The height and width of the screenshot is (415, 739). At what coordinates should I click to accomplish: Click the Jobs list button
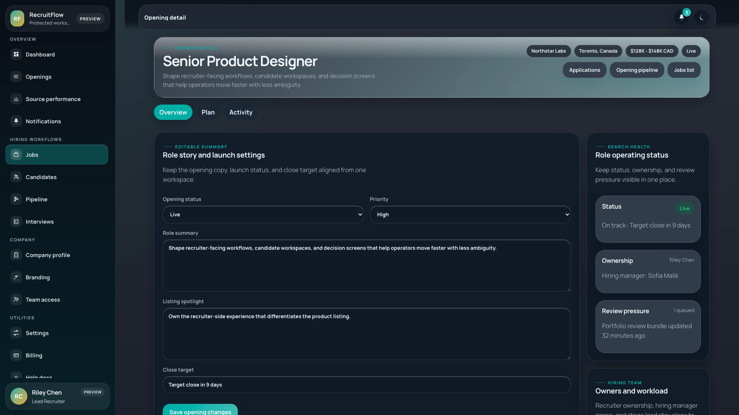[x=684, y=70]
